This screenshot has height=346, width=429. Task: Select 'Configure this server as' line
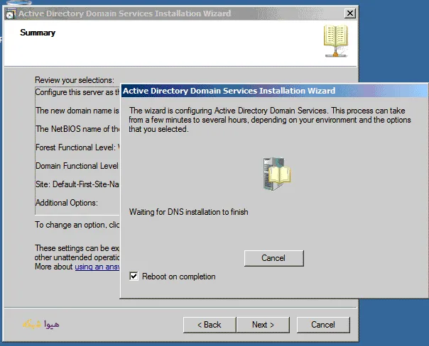tap(77, 92)
